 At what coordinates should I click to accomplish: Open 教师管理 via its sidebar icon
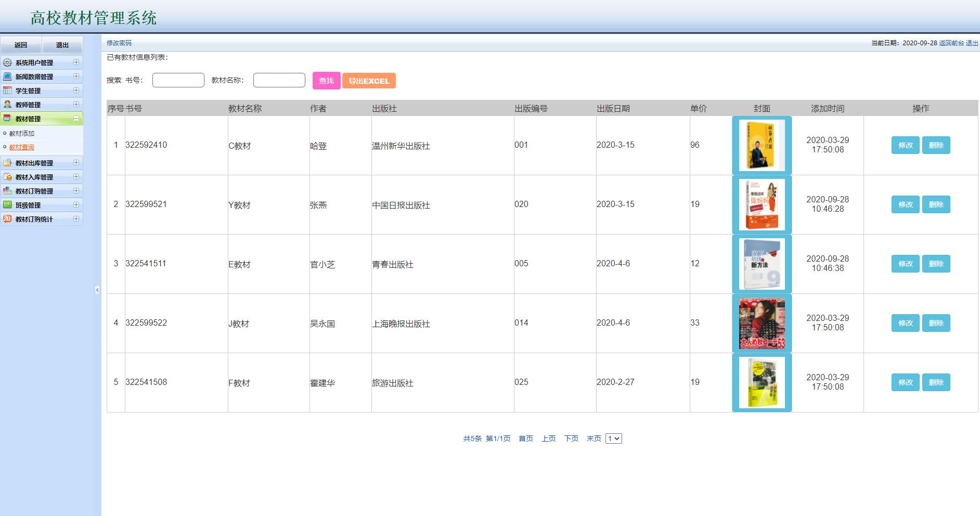click(x=7, y=105)
